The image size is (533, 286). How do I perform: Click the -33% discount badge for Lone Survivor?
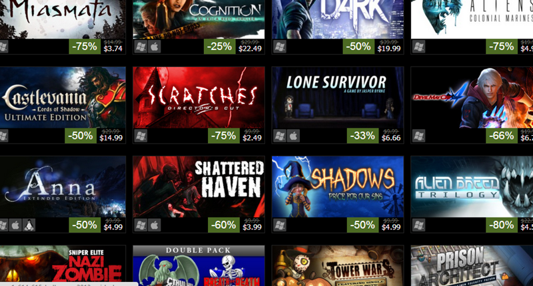pos(362,136)
